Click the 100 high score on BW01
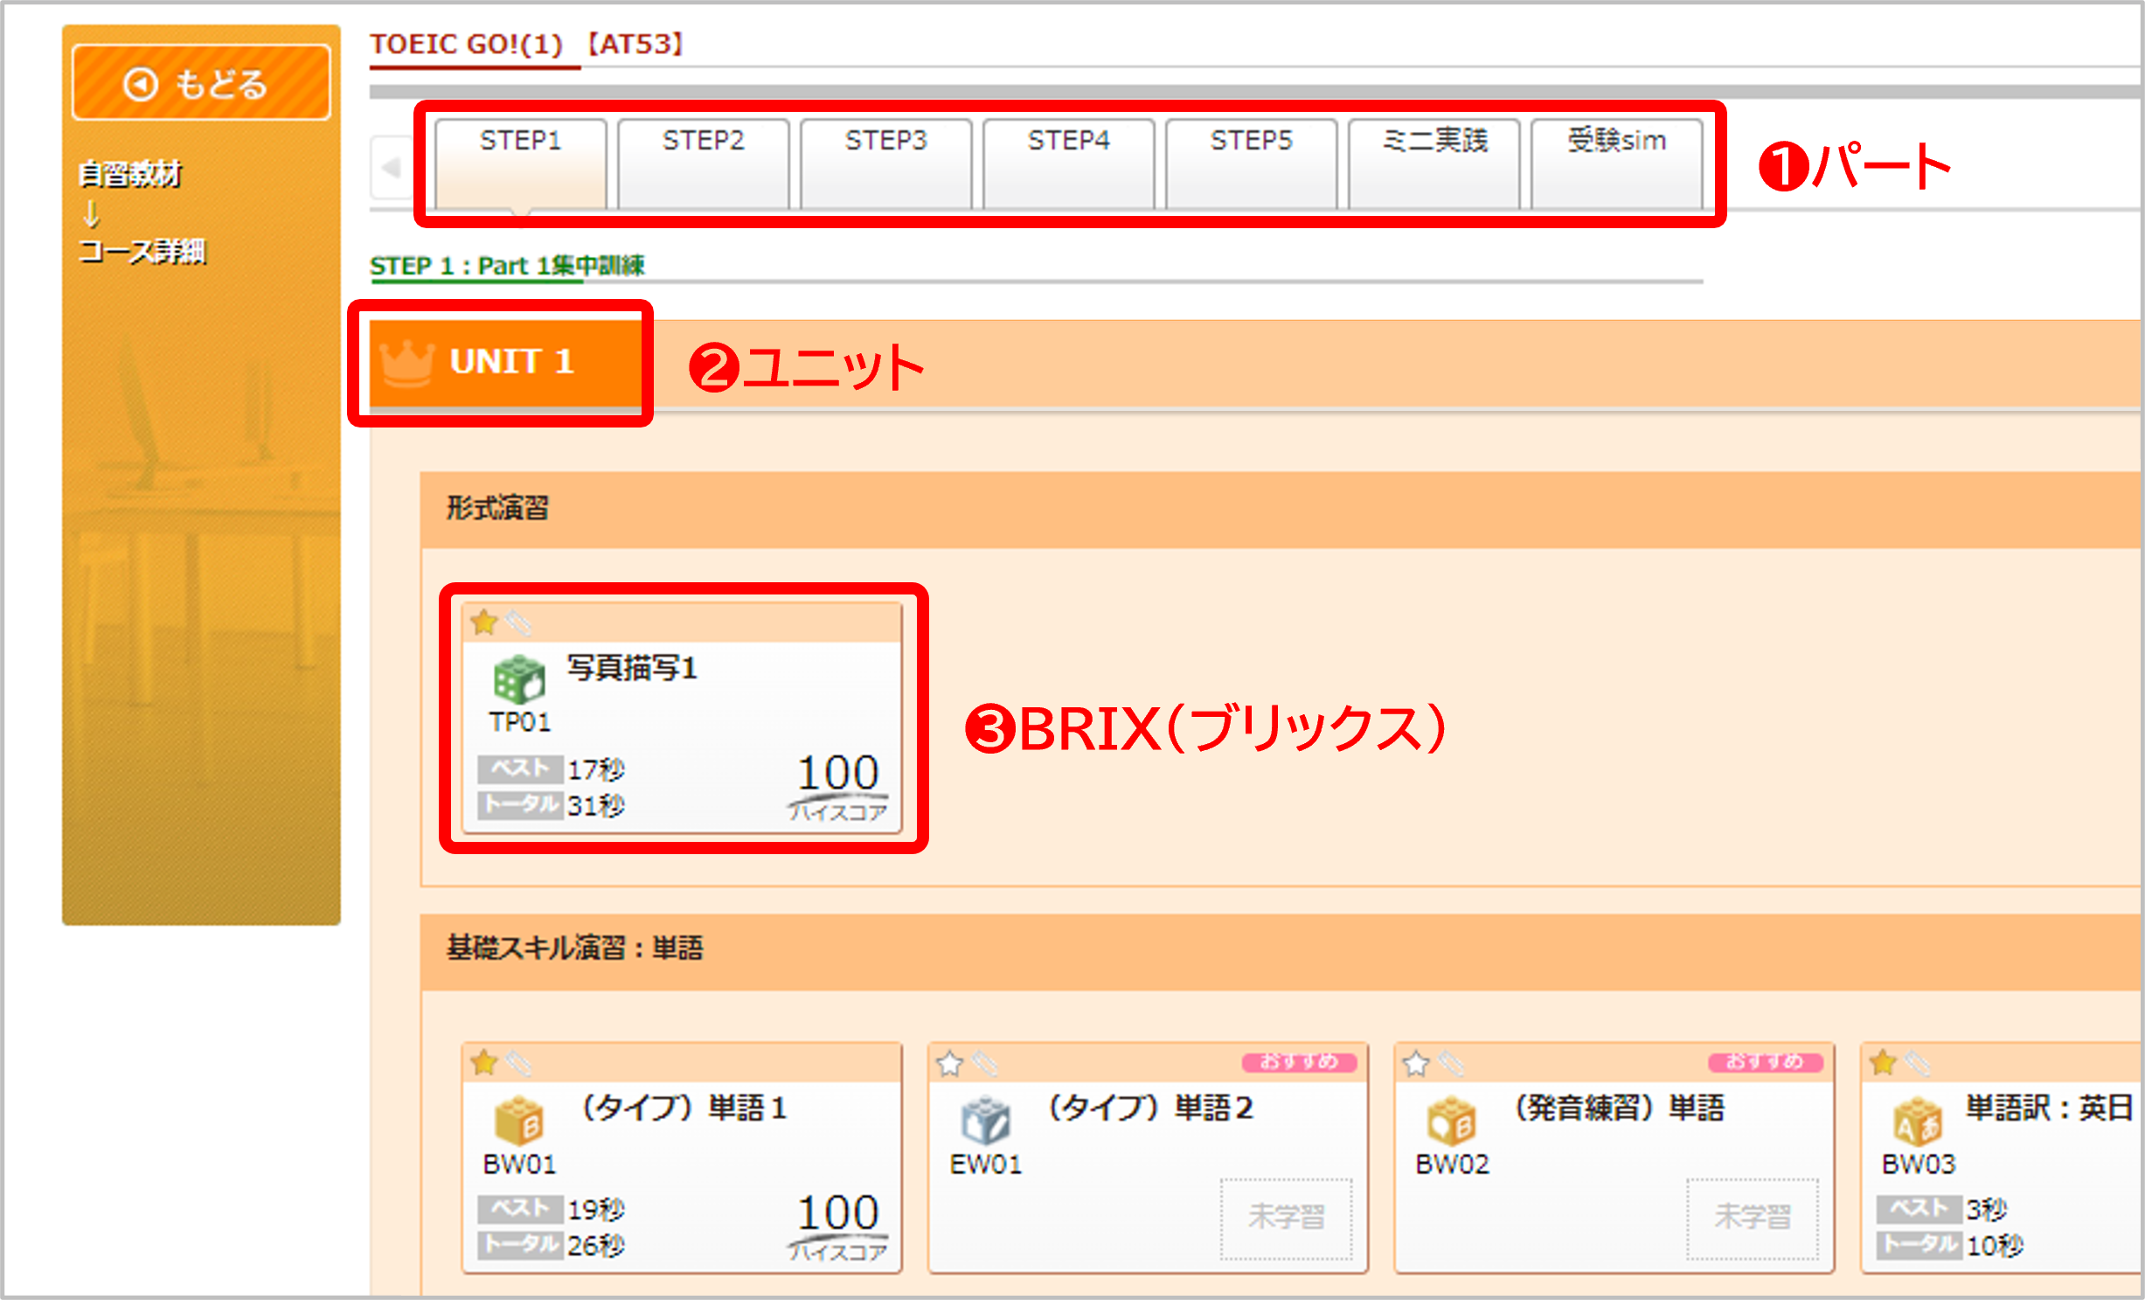Viewport: 2145px width, 1300px height. (x=837, y=1213)
